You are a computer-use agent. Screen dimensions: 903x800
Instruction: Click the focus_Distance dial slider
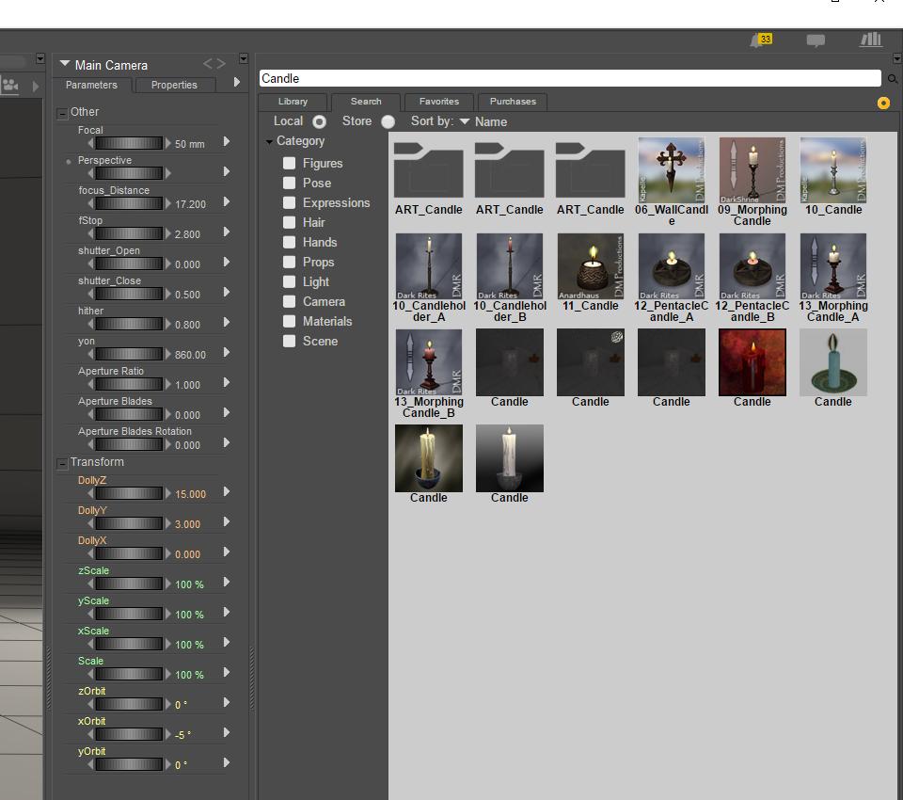pyautogui.click(x=129, y=203)
